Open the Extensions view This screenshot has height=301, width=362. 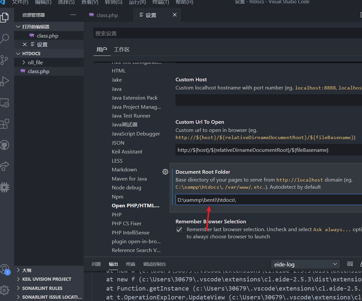click(5, 124)
